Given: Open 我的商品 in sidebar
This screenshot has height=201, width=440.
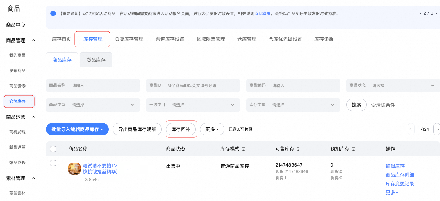Looking at the screenshot, I should (17, 55).
